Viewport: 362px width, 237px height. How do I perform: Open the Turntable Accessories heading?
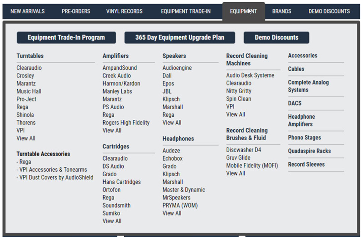point(43,154)
